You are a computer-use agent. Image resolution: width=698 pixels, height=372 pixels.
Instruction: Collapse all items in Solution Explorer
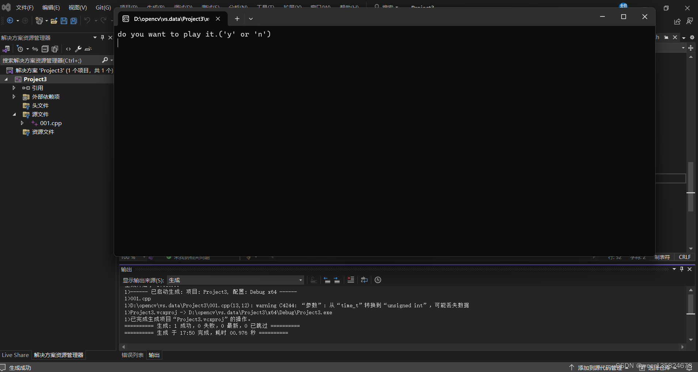(45, 49)
